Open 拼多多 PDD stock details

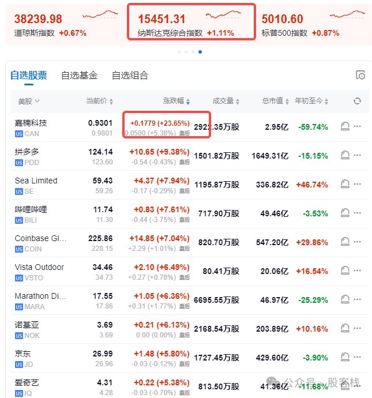[x=27, y=157]
